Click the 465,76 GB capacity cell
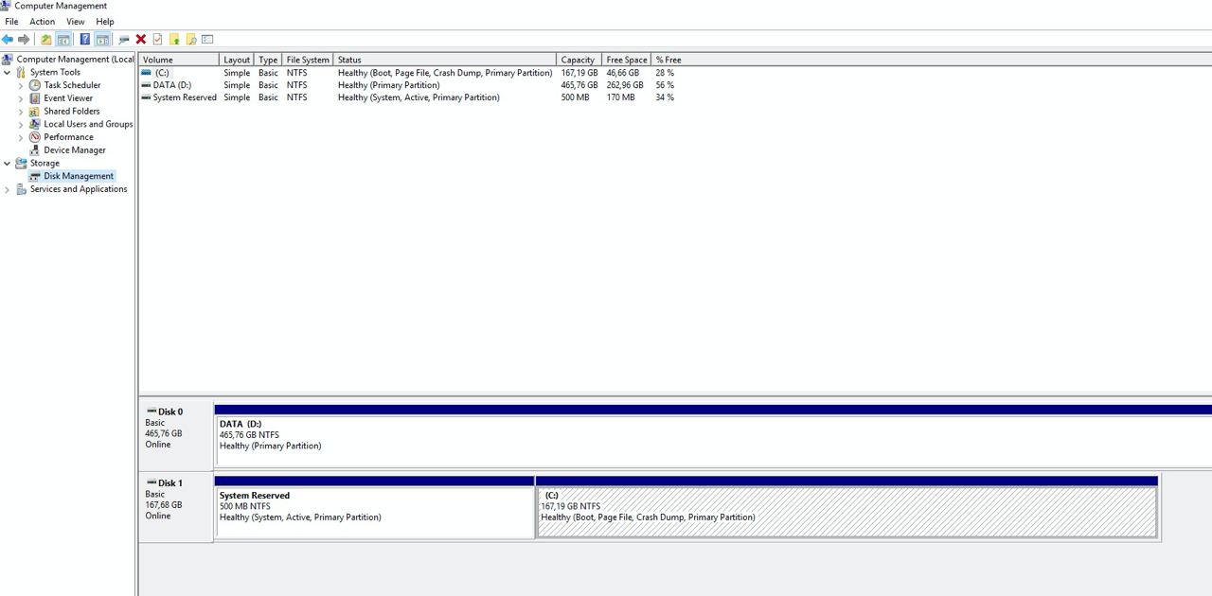This screenshot has height=596, width=1212. point(579,85)
